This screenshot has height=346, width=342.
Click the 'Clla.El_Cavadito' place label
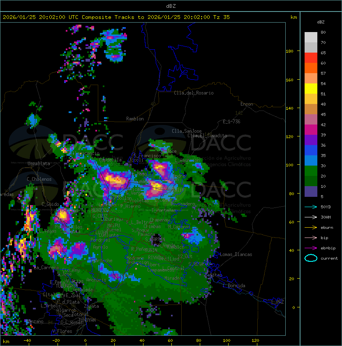[x=207, y=136]
